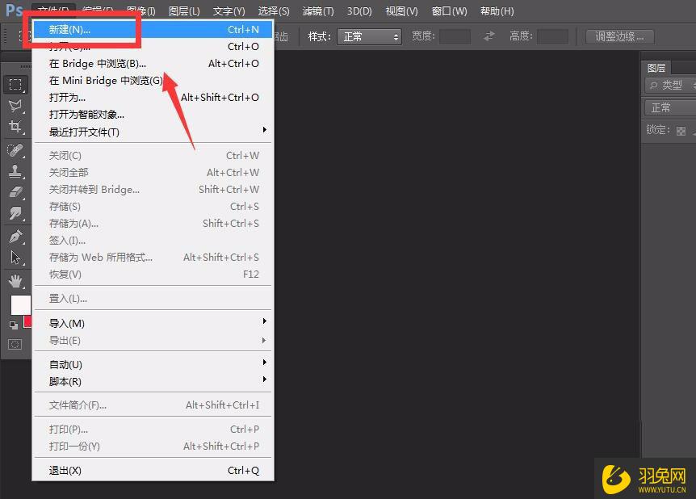Open the 窗口 menu
The height and width of the screenshot is (499, 696).
[x=449, y=10]
